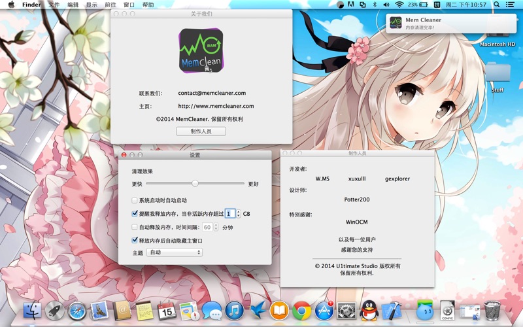The width and height of the screenshot is (523, 327).
Task: Open the Finder menu
Action: 31,5
